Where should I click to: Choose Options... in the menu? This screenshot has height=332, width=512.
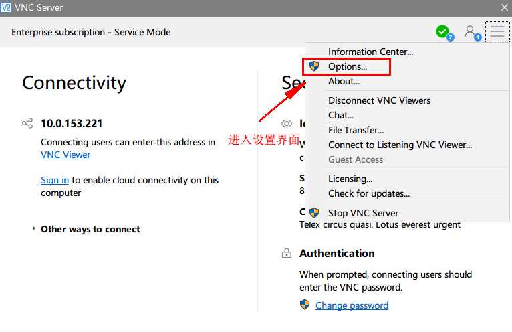tap(407, 66)
